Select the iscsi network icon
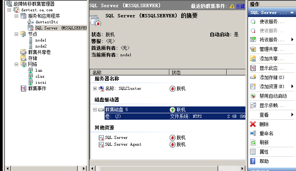The image size is (296, 171). point(31,82)
